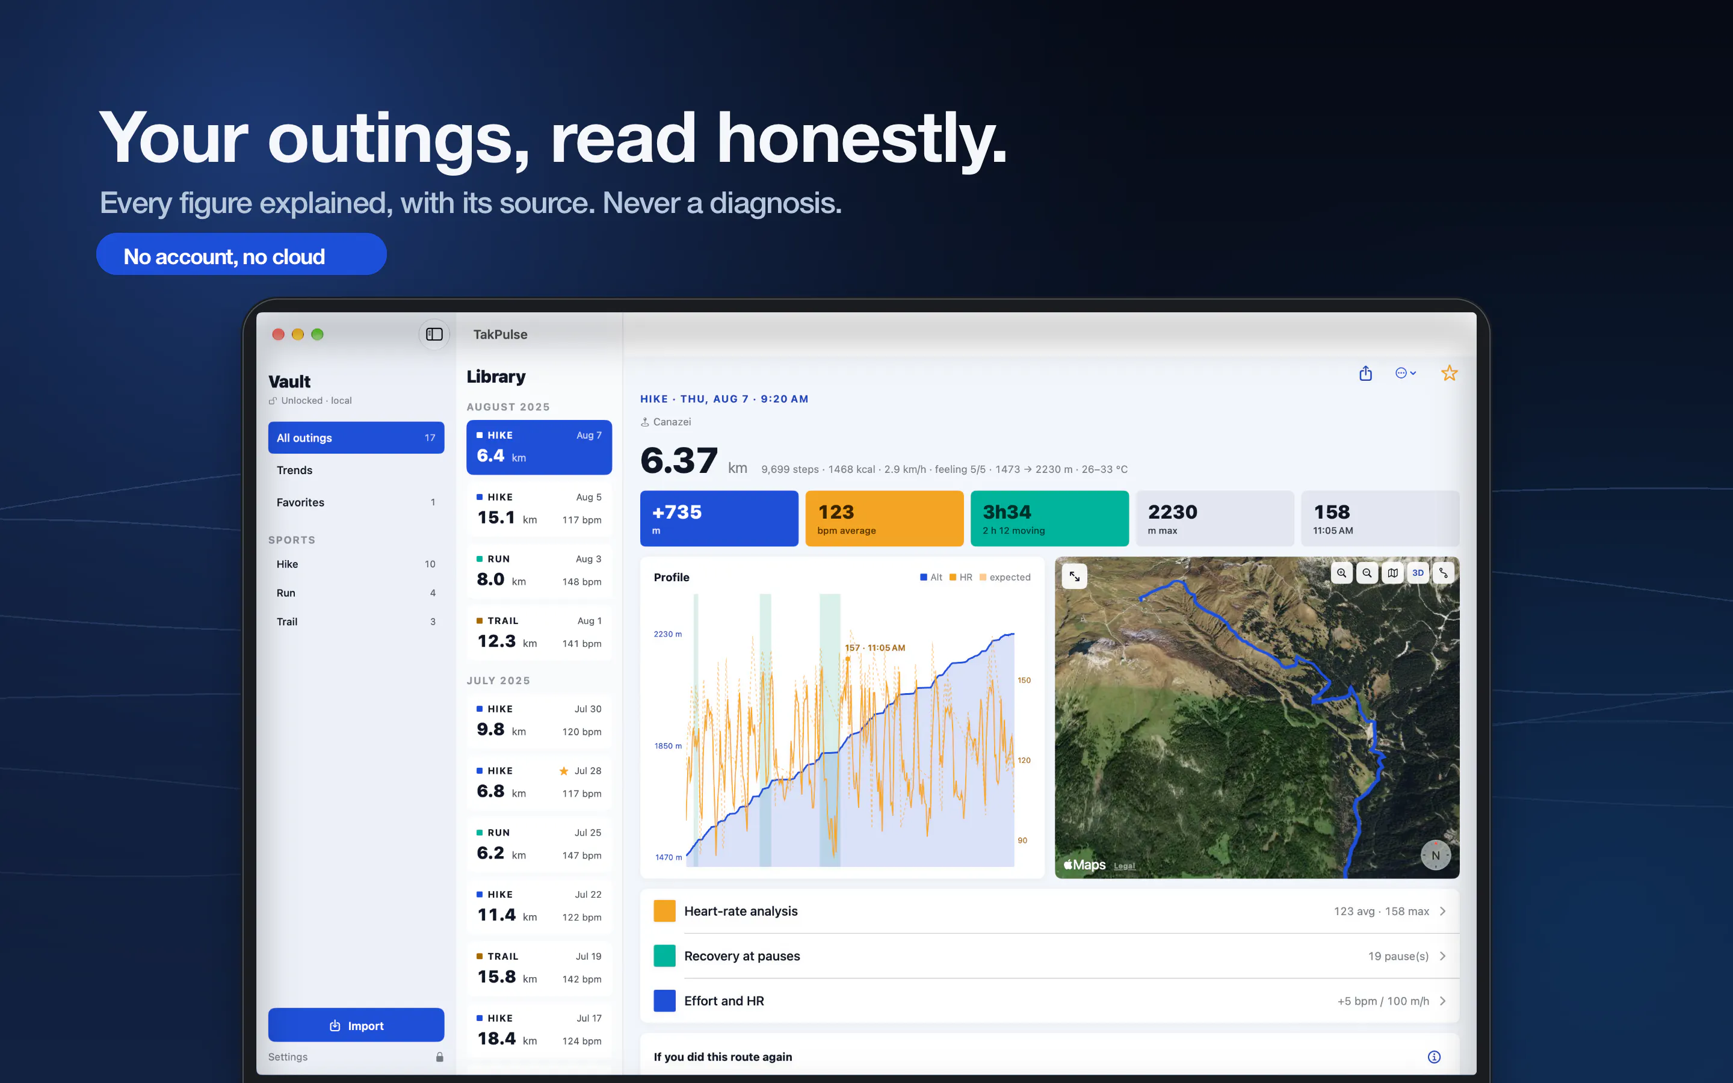
Task: Open the more options ellipsis menu
Action: pyautogui.click(x=1406, y=373)
